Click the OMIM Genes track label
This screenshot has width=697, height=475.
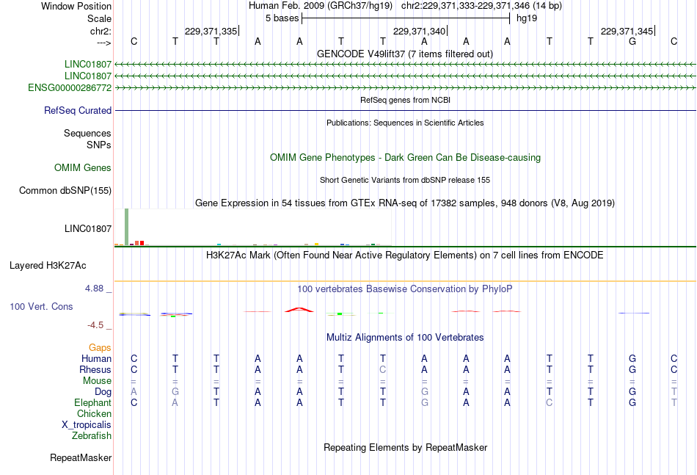point(83,167)
